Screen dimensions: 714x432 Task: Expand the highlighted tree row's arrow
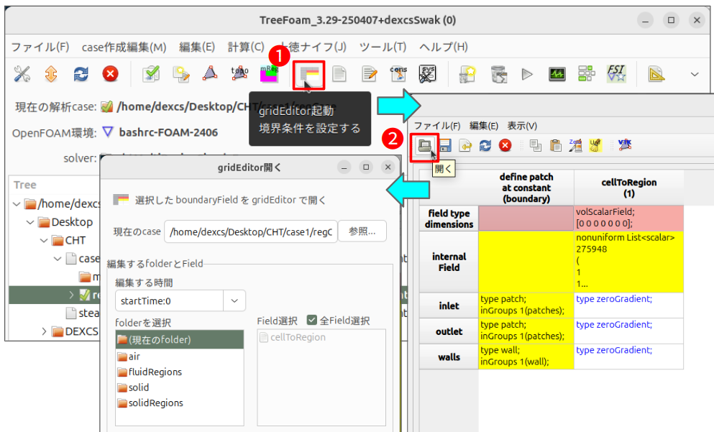71,295
